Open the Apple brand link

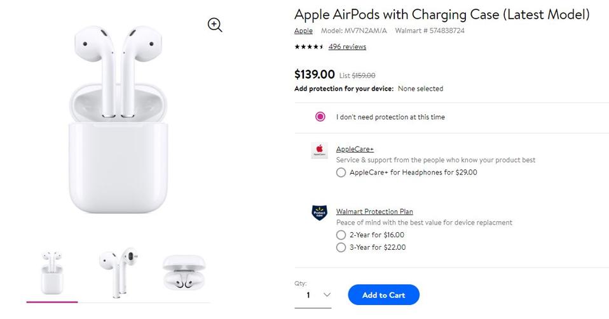point(303,30)
